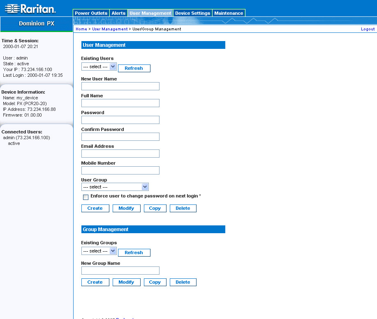This screenshot has height=319, width=377.
Task: Switch to the Alerts tab
Action: click(x=118, y=13)
